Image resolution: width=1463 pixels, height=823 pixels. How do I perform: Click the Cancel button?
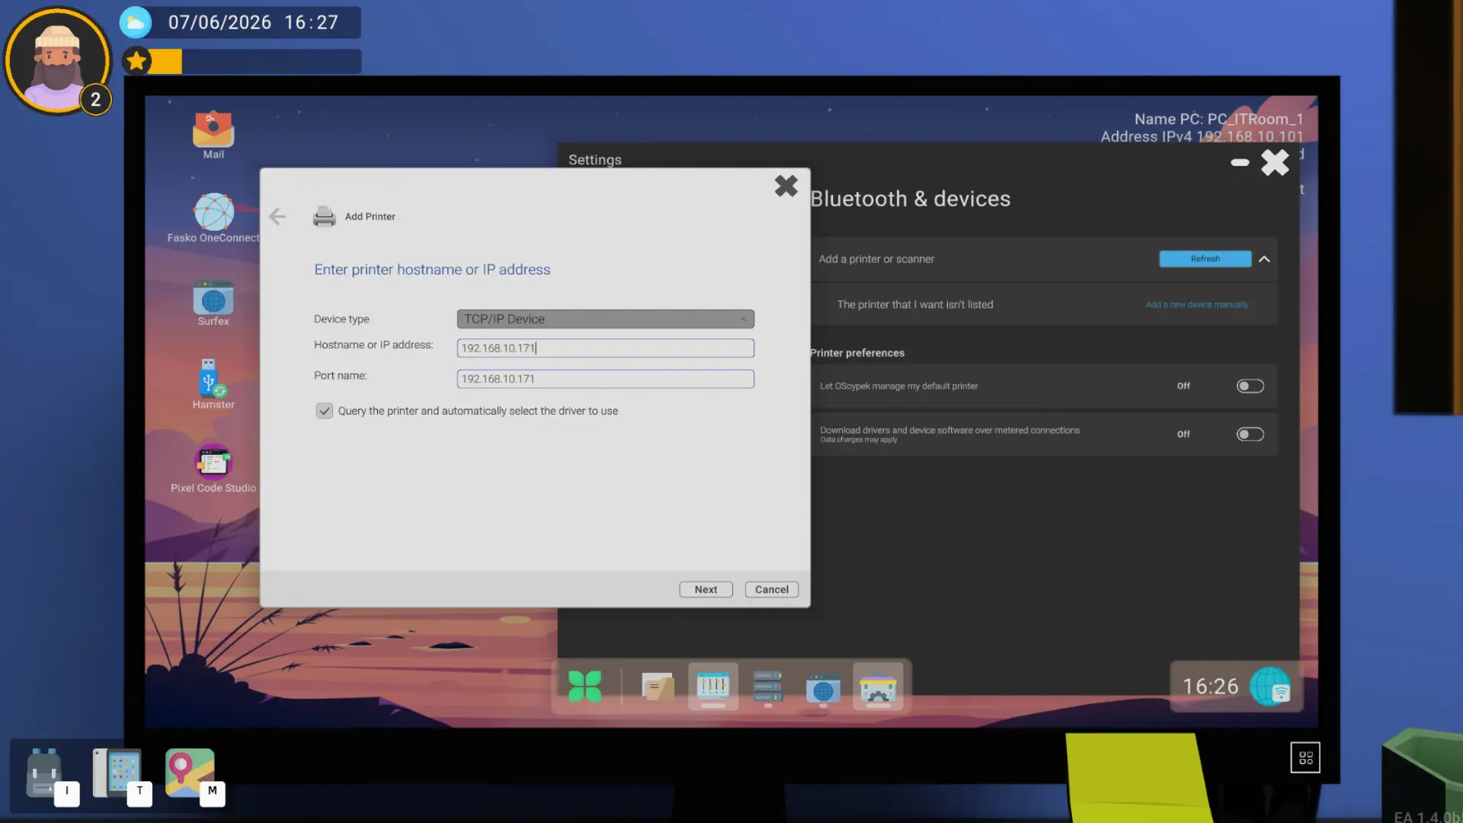click(x=772, y=590)
